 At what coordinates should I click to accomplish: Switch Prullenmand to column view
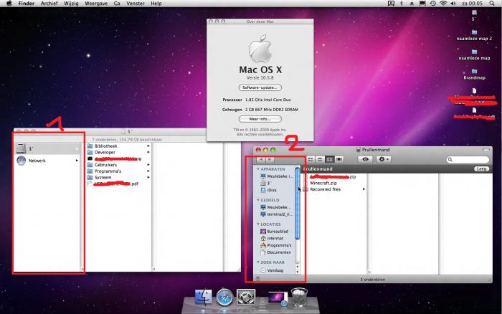click(x=329, y=159)
